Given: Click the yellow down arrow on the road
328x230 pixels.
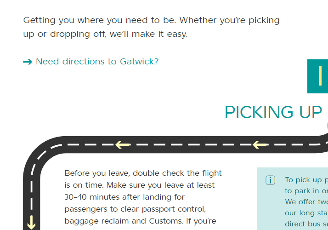Looking at the screenshot, I should click(x=31, y=222).
